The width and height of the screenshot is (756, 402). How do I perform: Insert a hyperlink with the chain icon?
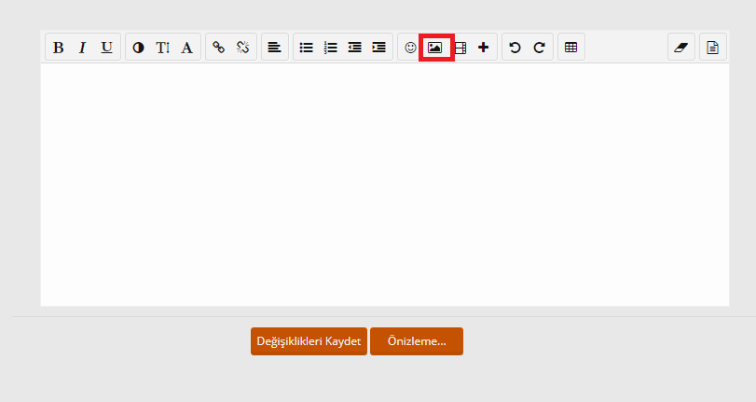click(218, 48)
